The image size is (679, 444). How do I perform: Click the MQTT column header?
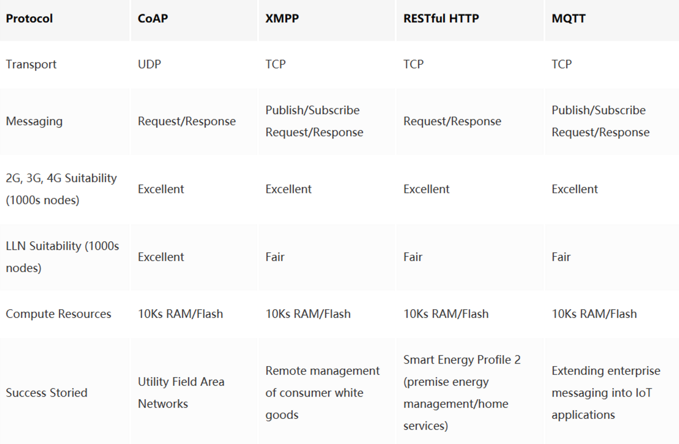tap(568, 19)
